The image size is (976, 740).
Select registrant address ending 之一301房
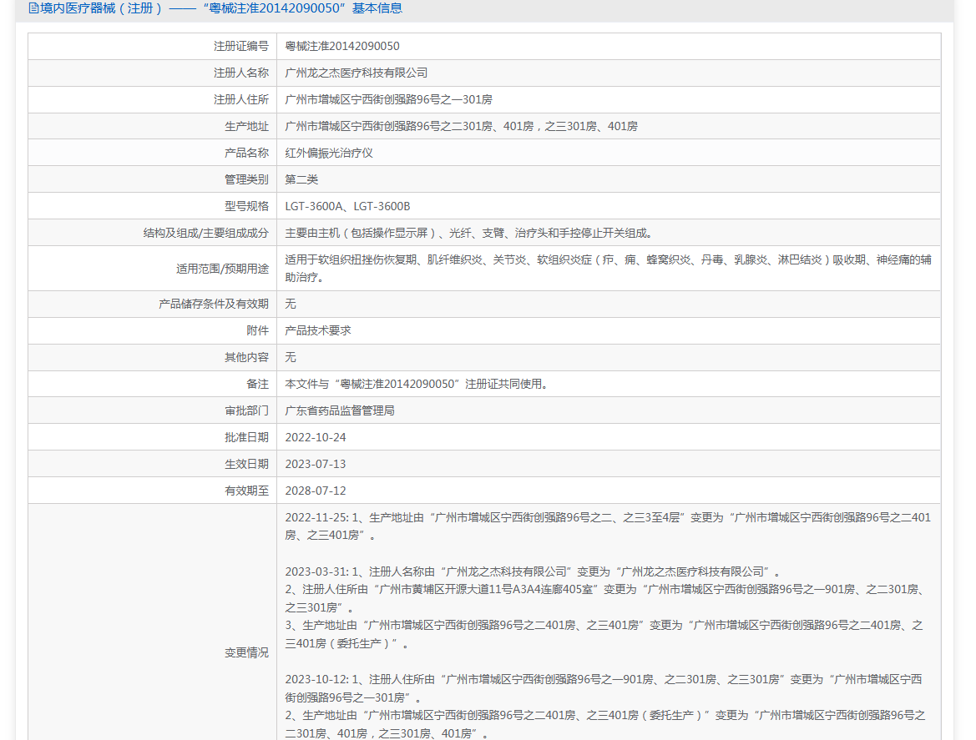(x=388, y=99)
